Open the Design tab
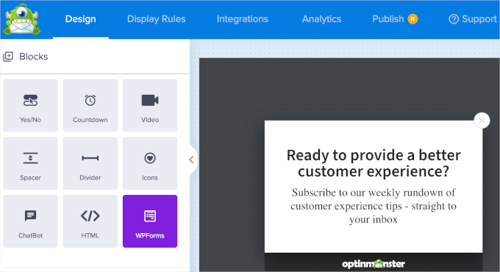The width and height of the screenshot is (500, 272). [x=81, y=19]
